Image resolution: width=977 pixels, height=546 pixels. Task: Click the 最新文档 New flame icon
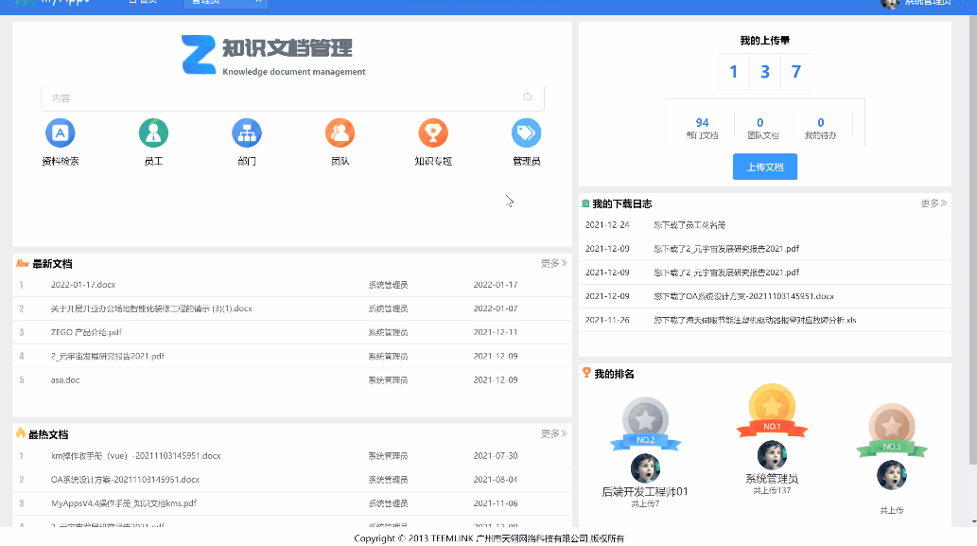click(x=23, y=263)
